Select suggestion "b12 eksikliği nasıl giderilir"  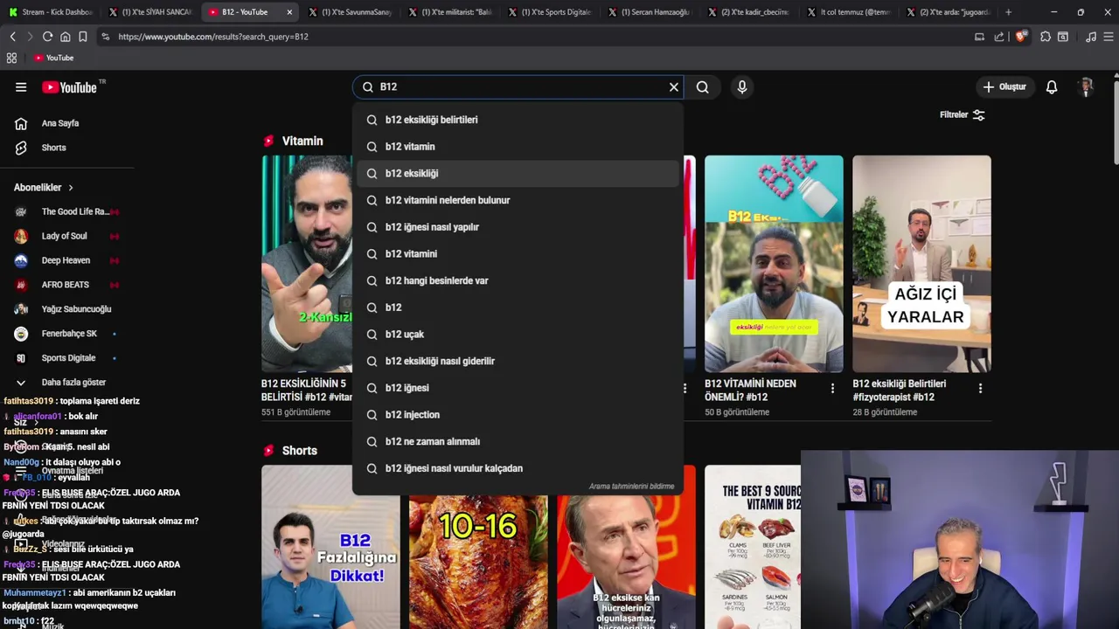tap(518, 361)
